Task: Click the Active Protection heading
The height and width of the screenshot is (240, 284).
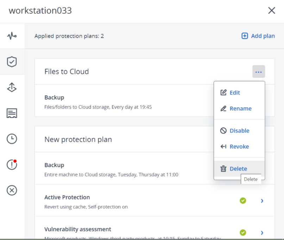Action: pyautogui.click(x=67, y=197)
